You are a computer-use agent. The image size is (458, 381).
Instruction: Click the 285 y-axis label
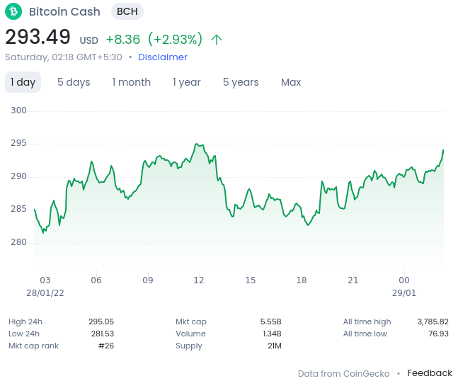(18, 209)
